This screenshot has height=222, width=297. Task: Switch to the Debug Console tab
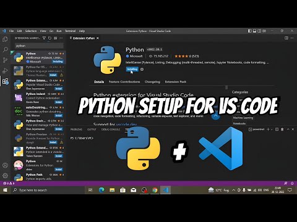[x=111, y=129]
